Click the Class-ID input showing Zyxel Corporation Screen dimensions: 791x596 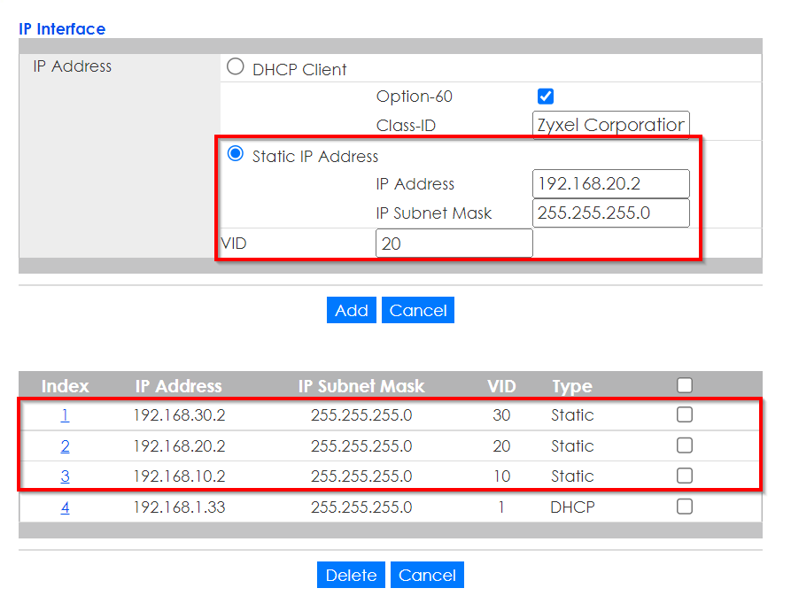610,124
